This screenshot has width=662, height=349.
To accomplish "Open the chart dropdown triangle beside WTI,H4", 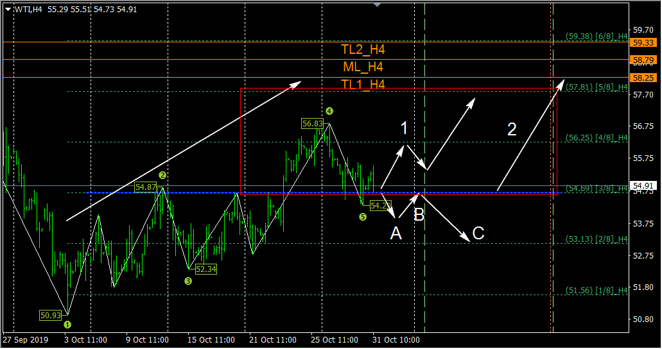I will (8, 9).
